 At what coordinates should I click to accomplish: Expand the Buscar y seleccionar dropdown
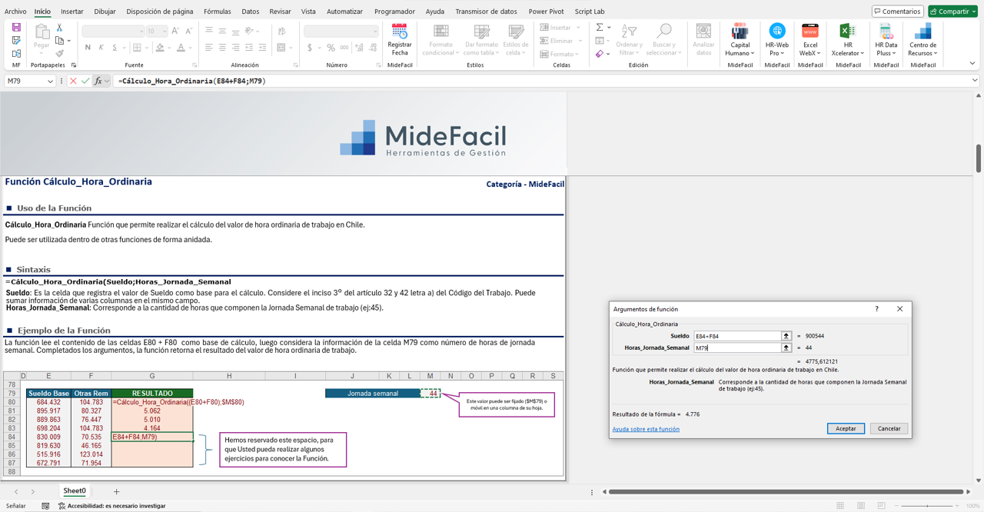(x=663, y=38)
